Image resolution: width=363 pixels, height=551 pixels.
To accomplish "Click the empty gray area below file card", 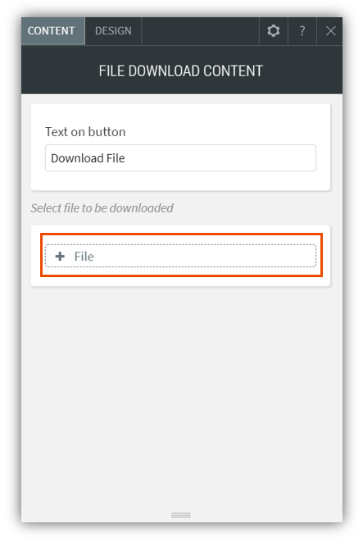I will coord(182,397).
